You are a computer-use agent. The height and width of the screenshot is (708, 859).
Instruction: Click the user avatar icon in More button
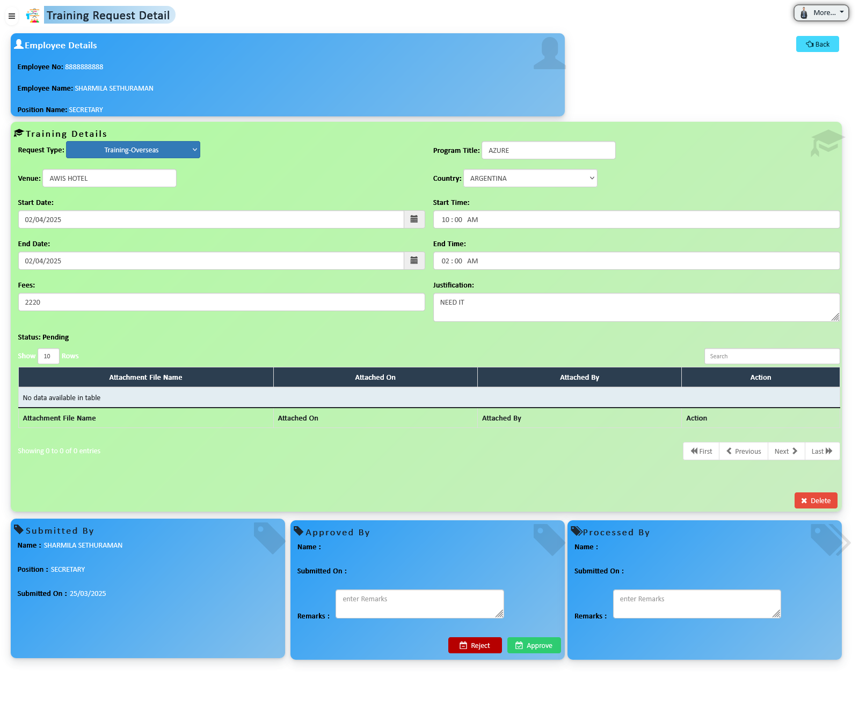(x=804, y=13)
